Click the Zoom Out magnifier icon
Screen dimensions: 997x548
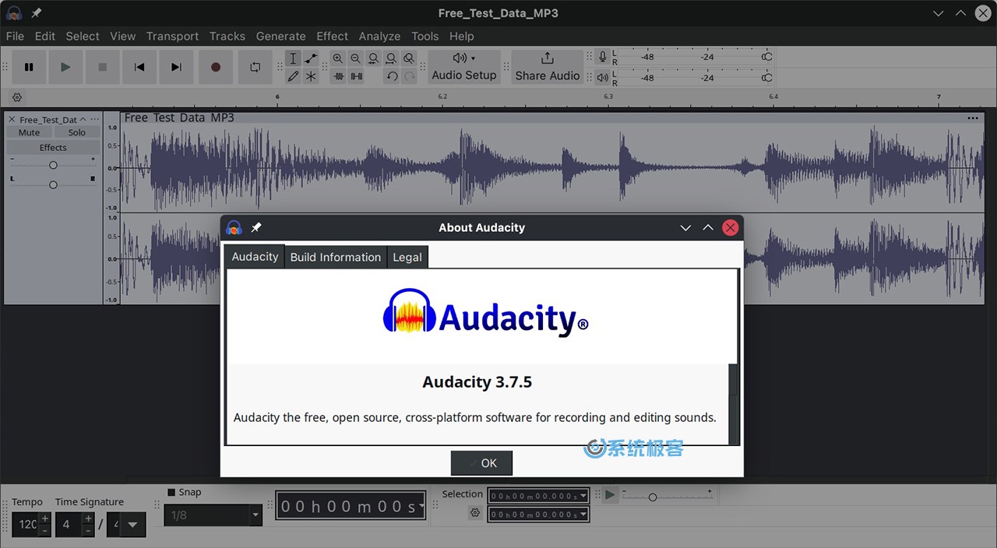point(356,58)
